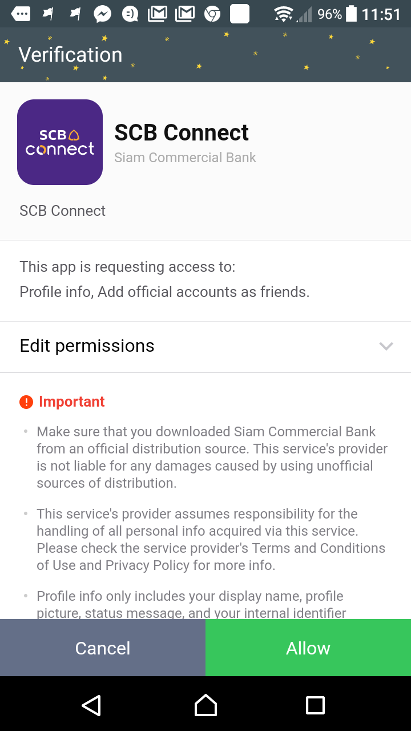Tap the Android back navigation icon

pos(91,705)
